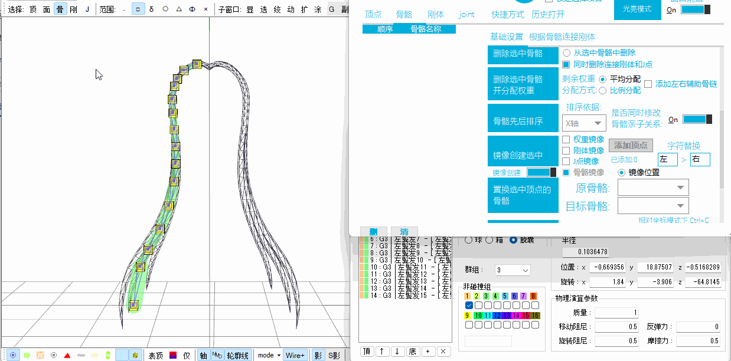Select the 比例分配 radio button

click(x=603, y=90)
